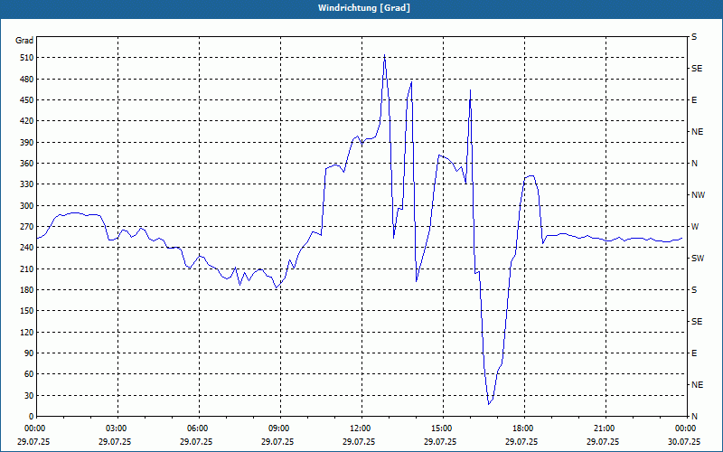This screenshot has width=723, height=452.
Task: Click the 0 value on the degree axis
Action: [x=32, y=417]
